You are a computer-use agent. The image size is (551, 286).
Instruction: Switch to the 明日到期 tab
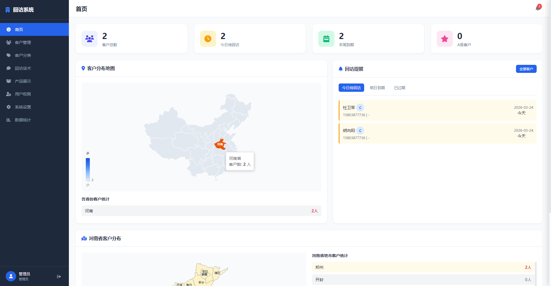click(377, 88)
